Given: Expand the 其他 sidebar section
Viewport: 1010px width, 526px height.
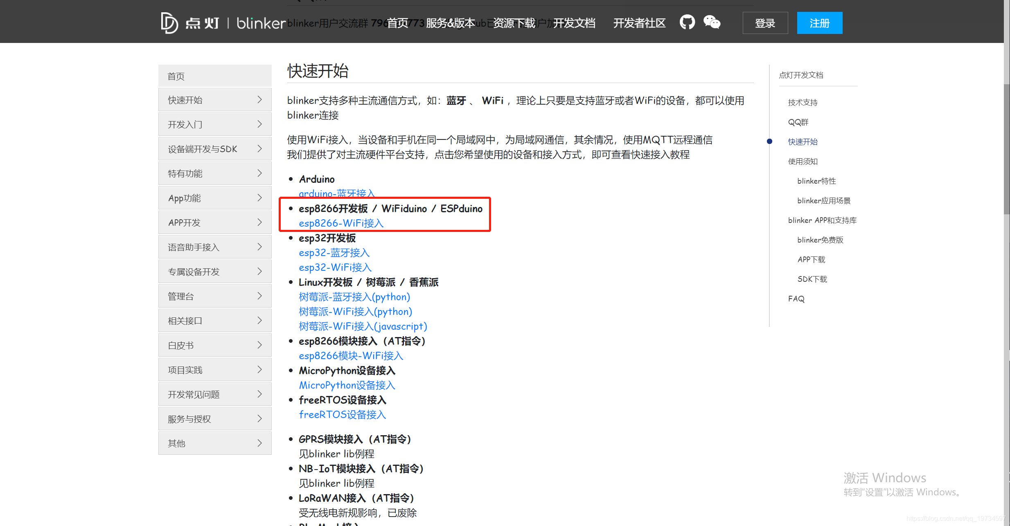Looking at the screenshot, I should (x=215, y=443).
